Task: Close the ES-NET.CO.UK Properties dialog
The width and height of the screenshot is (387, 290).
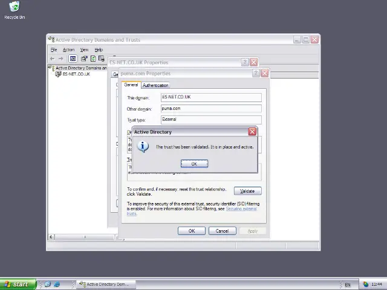Action: (x=254, y=62)
